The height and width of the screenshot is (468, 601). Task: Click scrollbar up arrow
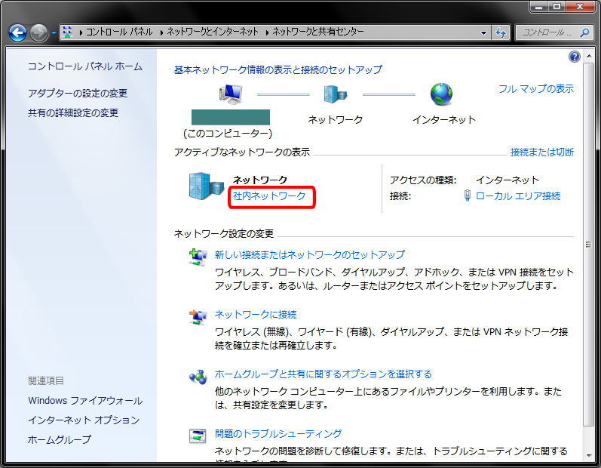click(588, 57)
